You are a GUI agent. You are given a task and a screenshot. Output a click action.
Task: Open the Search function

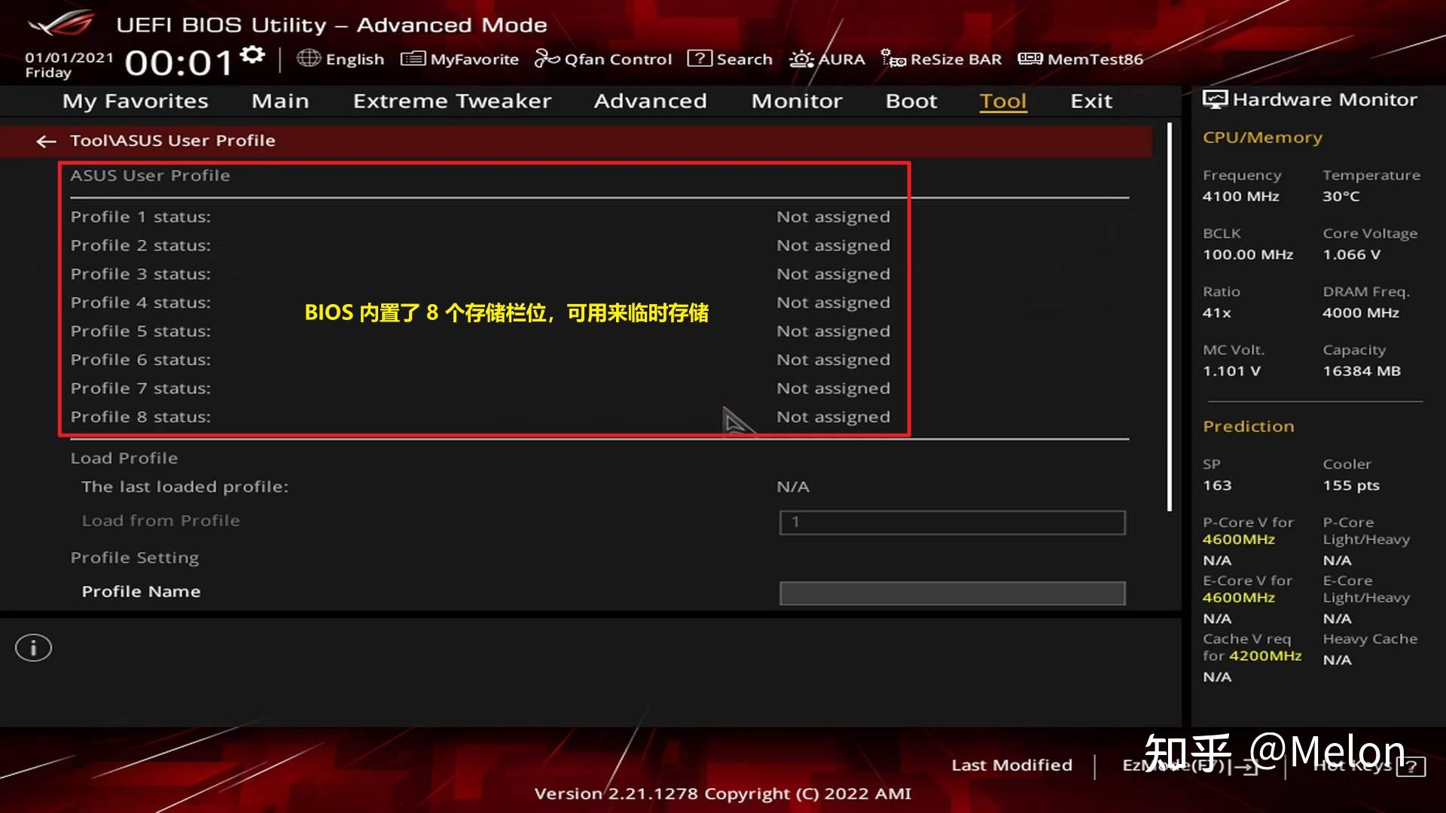click(x=729, y=59)
